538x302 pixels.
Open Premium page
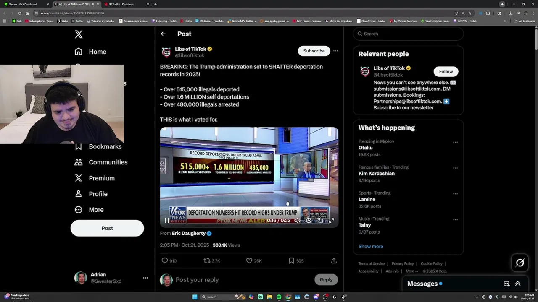pyautogui.click(x=95, y=178)
